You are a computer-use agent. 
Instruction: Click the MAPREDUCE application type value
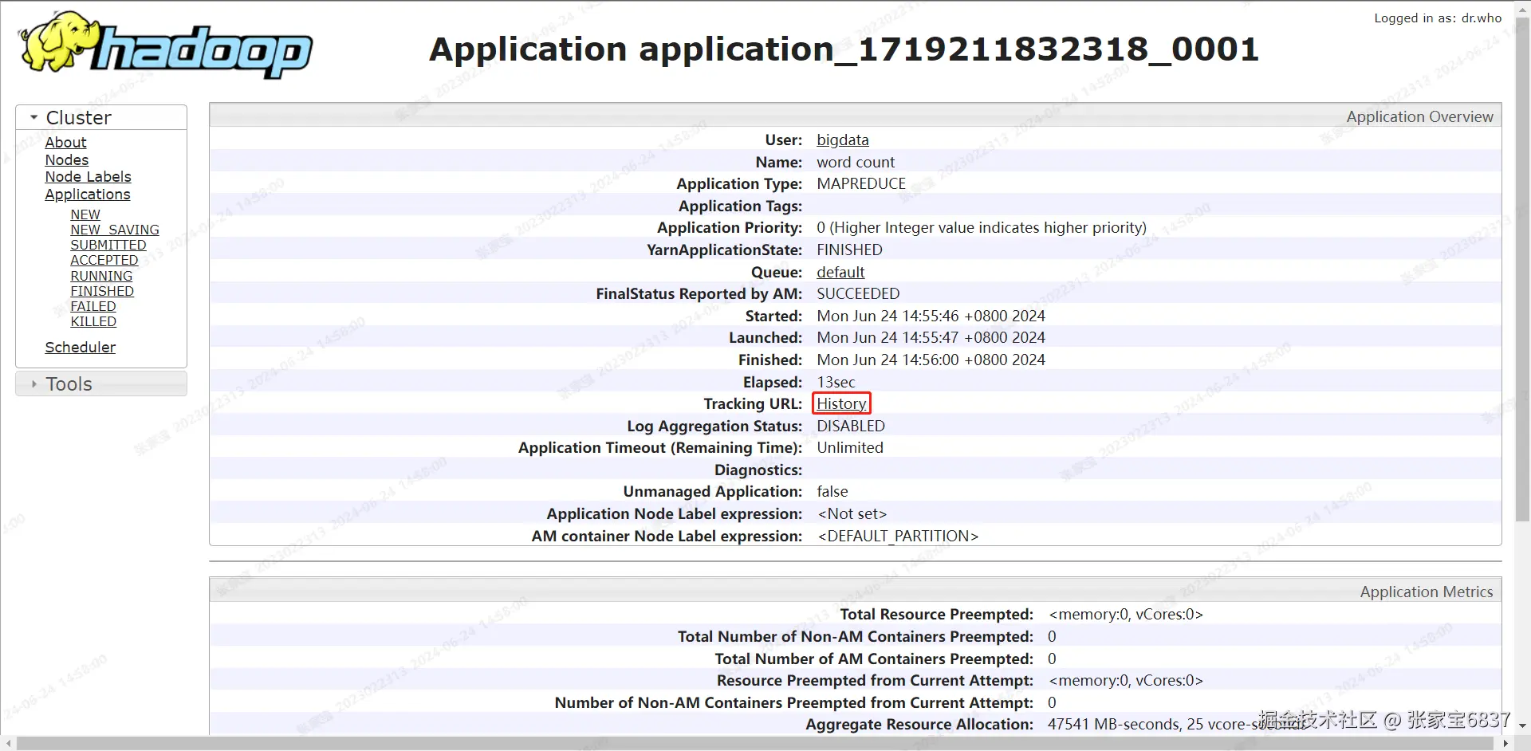pyautogui.click(x=861, y=183)
